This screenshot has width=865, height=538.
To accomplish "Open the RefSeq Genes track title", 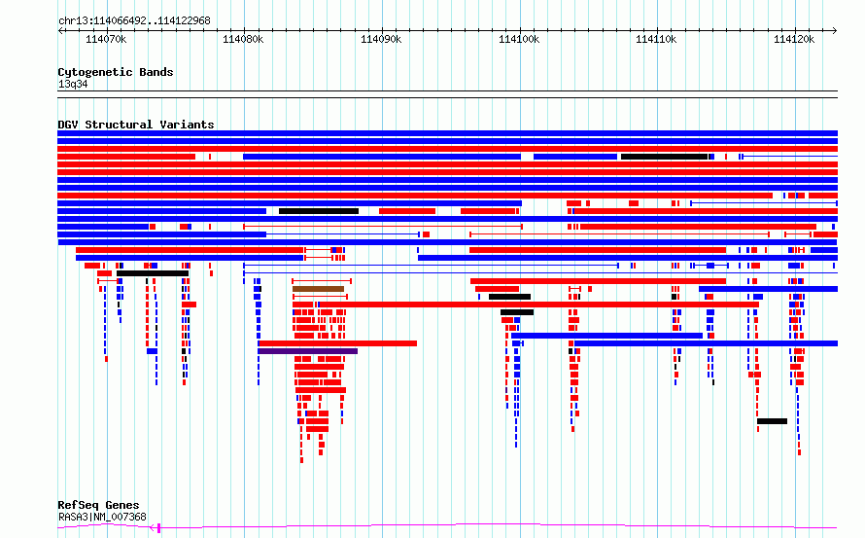I will (98, 505).
